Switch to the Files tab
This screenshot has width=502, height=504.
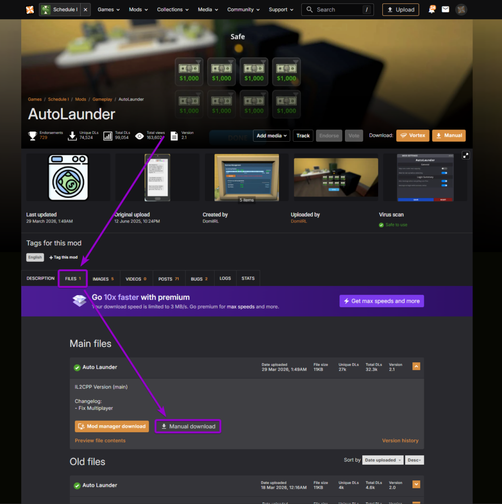(x=73, y=279)
